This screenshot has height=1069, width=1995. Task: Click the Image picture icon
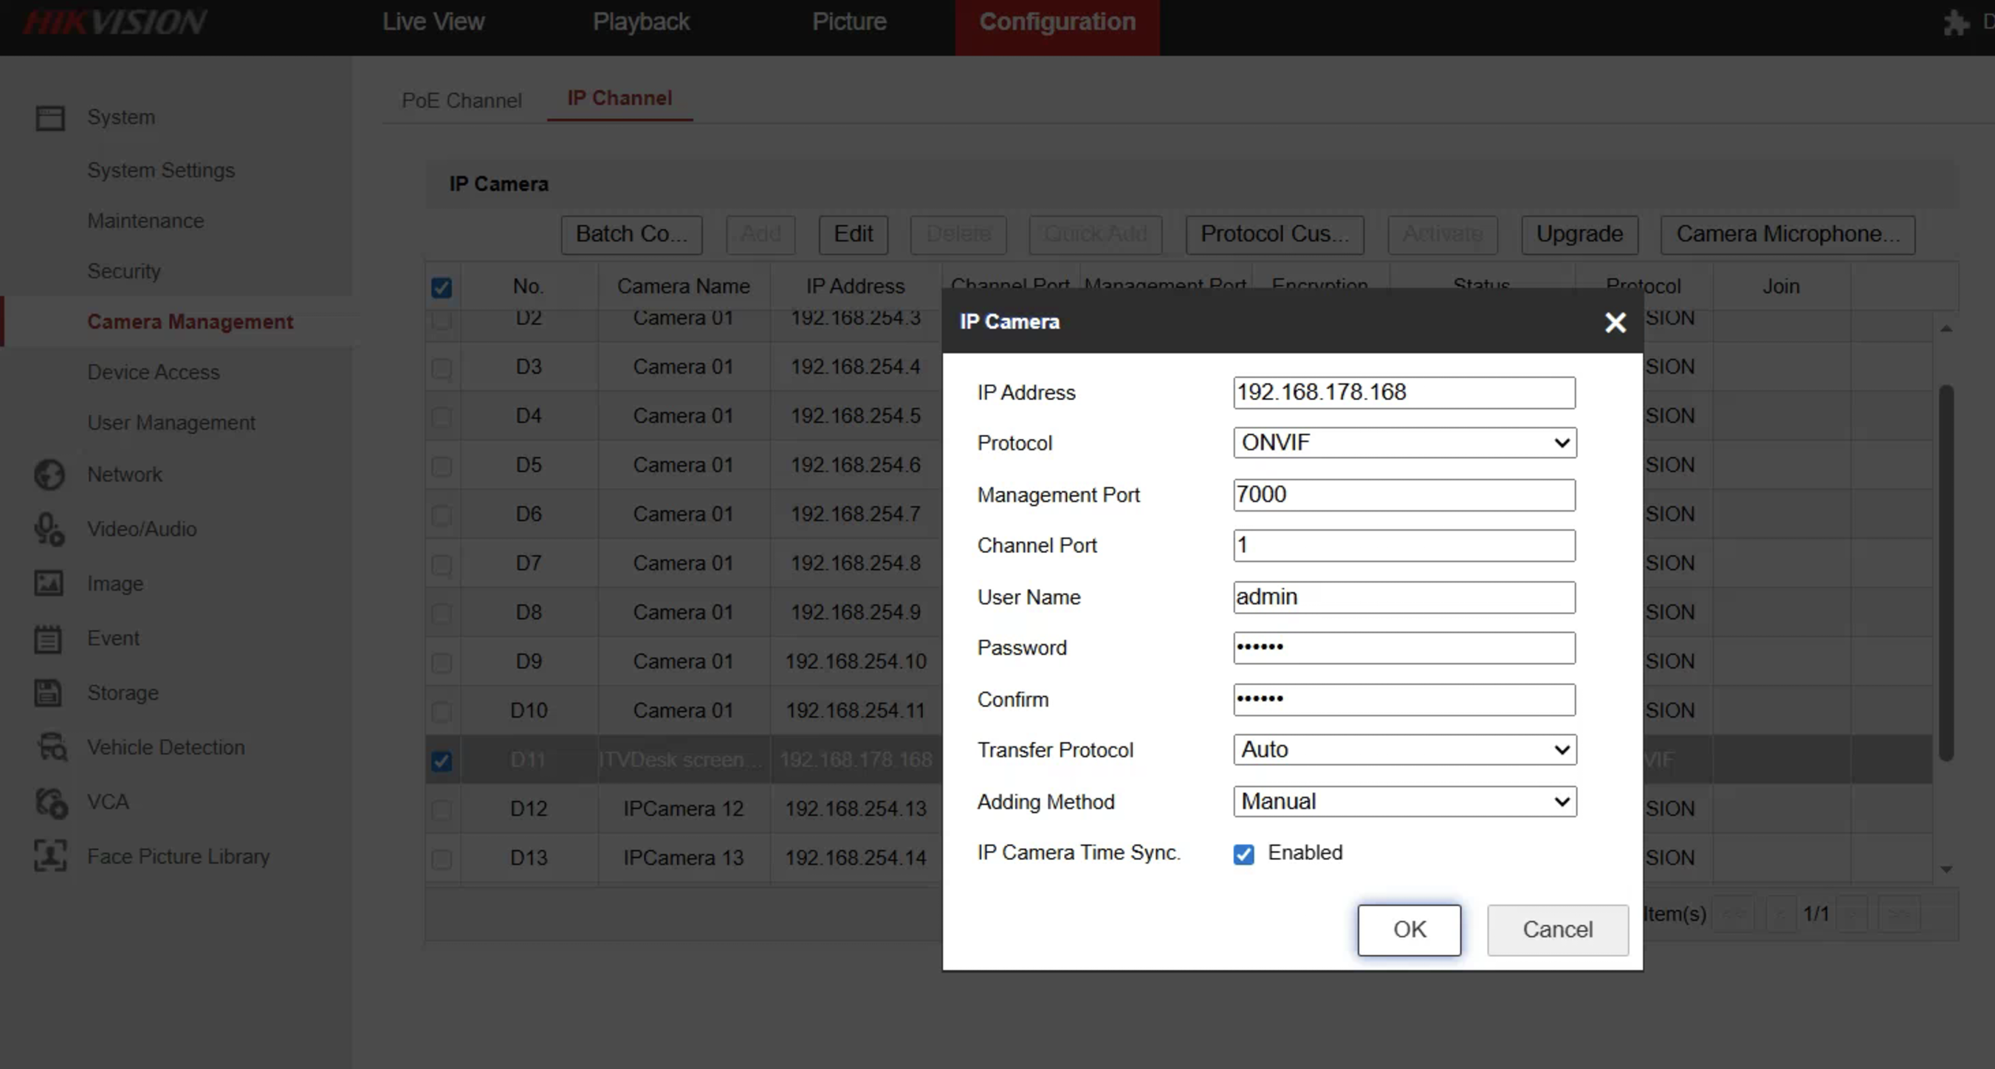coord(49,583)
